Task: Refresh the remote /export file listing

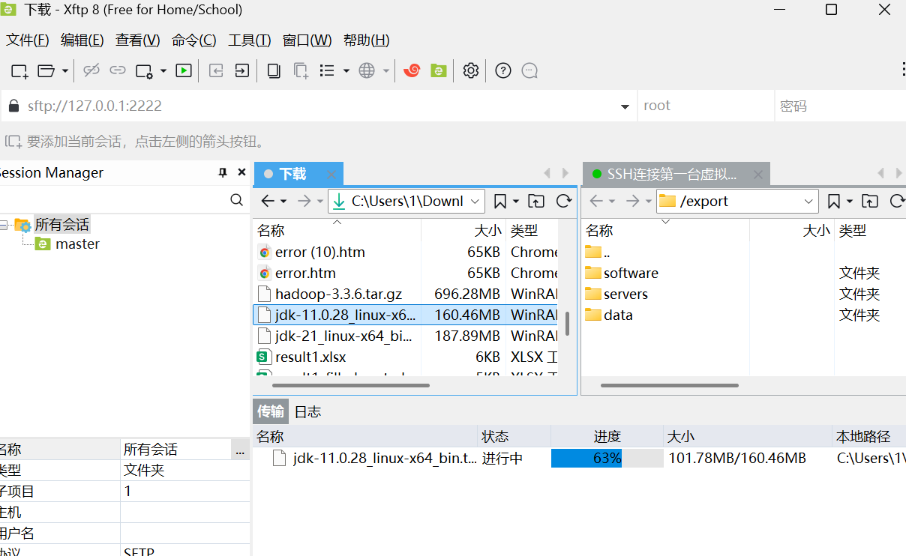Action: [898, 201]
